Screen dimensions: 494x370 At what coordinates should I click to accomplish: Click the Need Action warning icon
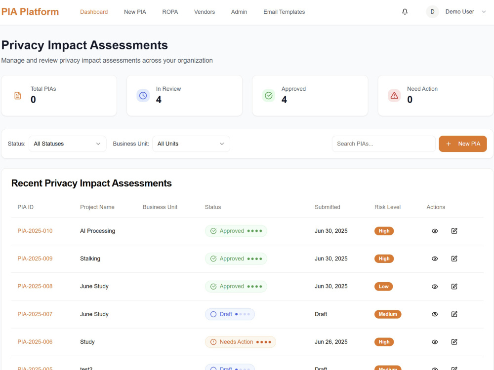click(x=394, y=96)
